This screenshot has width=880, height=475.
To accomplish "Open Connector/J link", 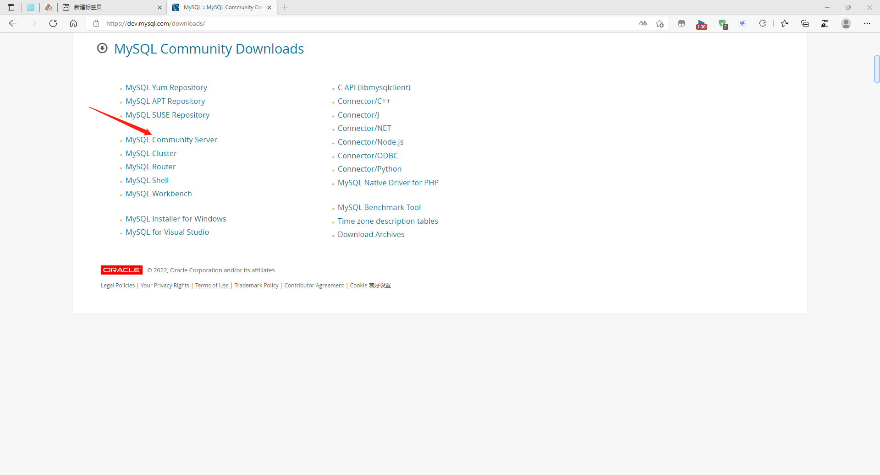I will (358, 115).
